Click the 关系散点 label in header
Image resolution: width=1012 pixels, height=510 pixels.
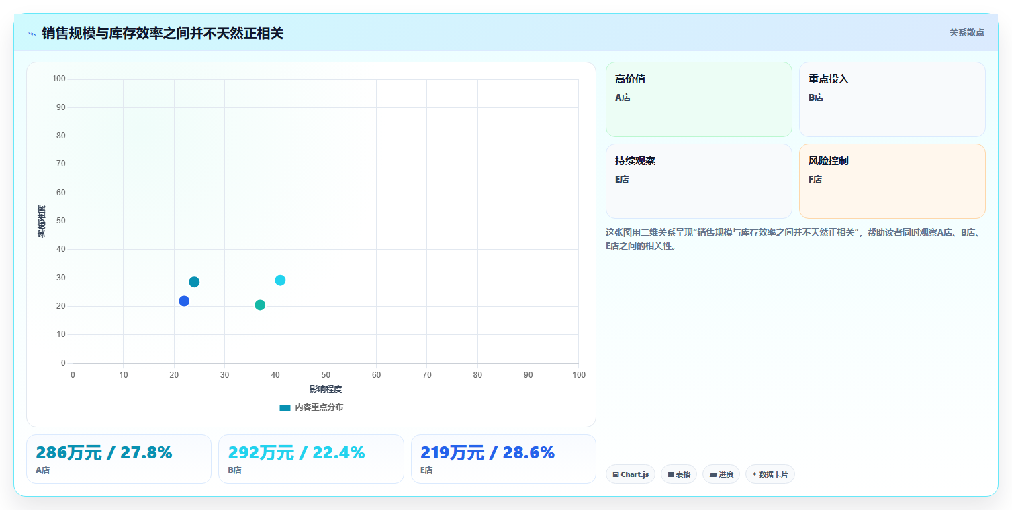click(966, 32)
